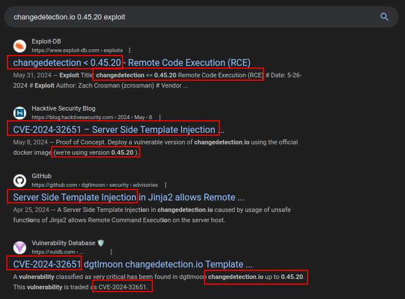The height and width of the screenshot is (299, 405).
Task: Click the Exploit-DB site name
Action: 46,41
